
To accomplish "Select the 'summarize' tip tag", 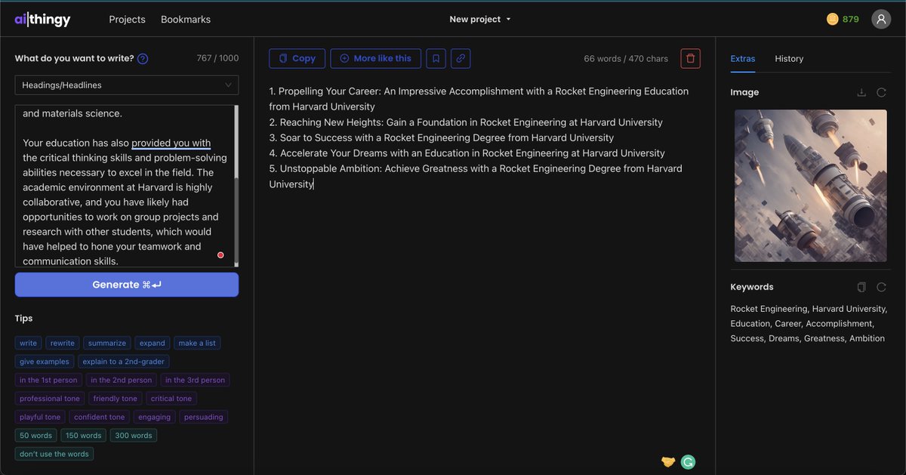I will tap(106, 343).
